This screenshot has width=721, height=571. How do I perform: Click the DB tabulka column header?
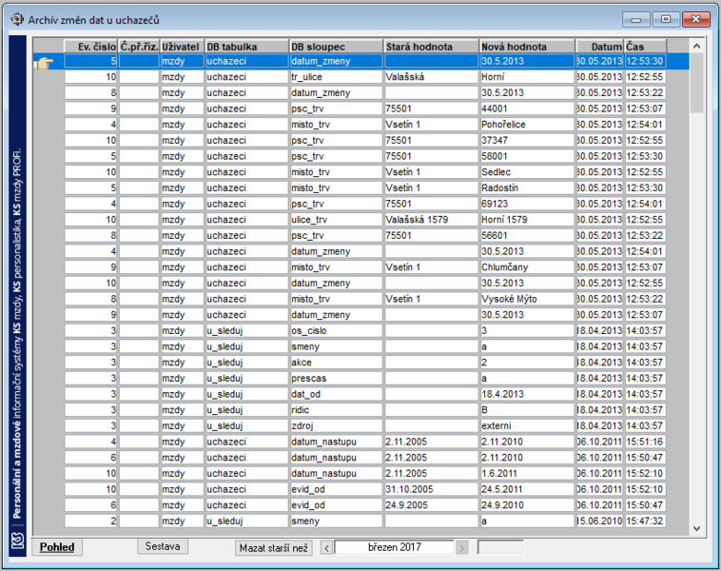click(x=247, y=47)
